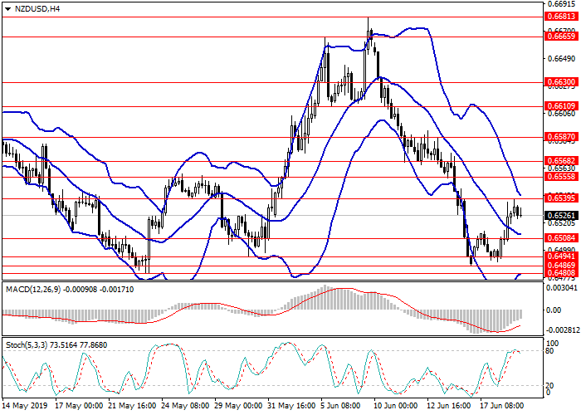This screenshot has height=415, width=581.
Task: Select the 0.66490 price axis value
Action: [561, 59]
